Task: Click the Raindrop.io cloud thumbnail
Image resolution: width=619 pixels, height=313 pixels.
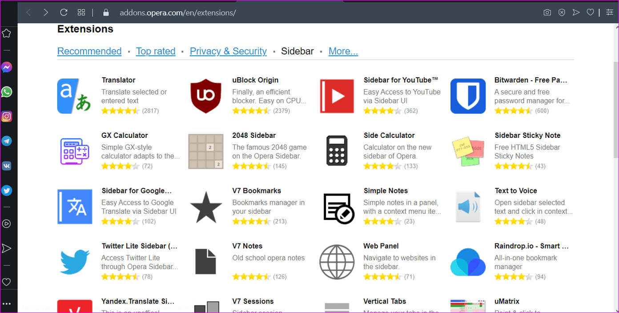Action: pyautogui.click(x=468, y=262)
